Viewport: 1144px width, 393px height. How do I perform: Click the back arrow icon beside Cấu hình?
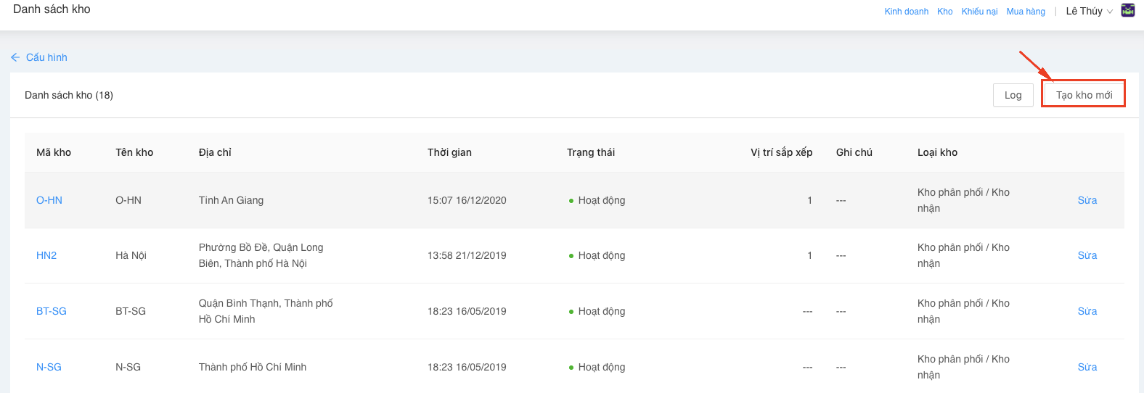[x=15, y=57]
